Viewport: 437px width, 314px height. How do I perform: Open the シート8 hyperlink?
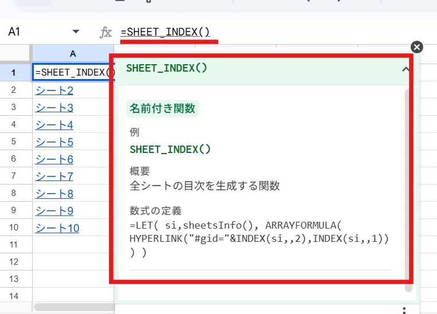(x=54, y=194)
